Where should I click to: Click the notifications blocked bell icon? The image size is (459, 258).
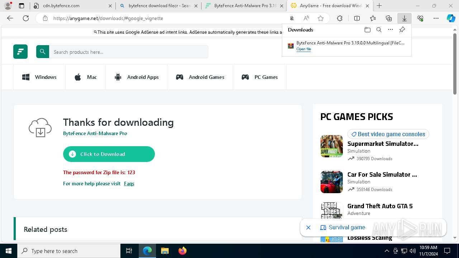(x=292, y=18)
